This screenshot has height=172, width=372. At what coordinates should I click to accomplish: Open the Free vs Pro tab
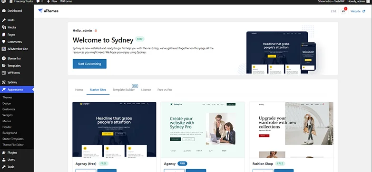tap(165, 90)
